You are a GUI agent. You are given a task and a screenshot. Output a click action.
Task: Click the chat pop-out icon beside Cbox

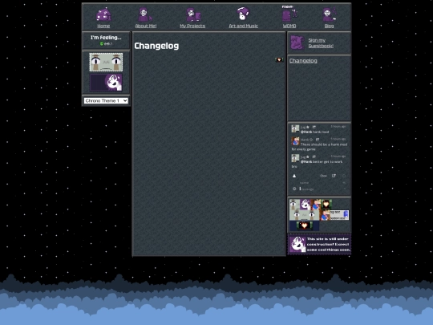pos(334,176)
